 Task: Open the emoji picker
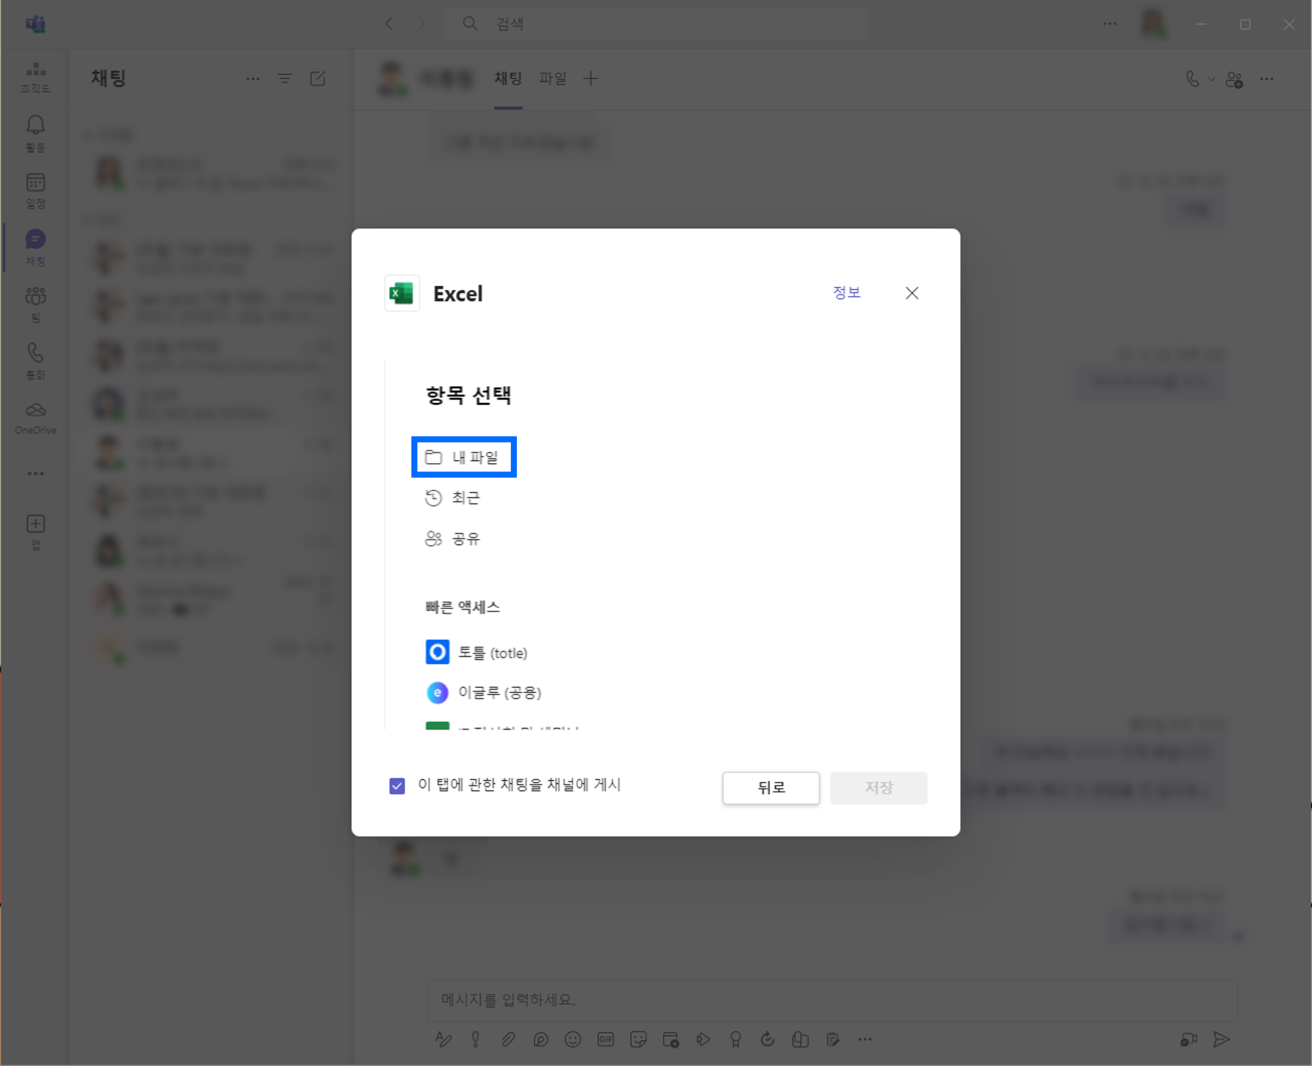coord(572,1039)
